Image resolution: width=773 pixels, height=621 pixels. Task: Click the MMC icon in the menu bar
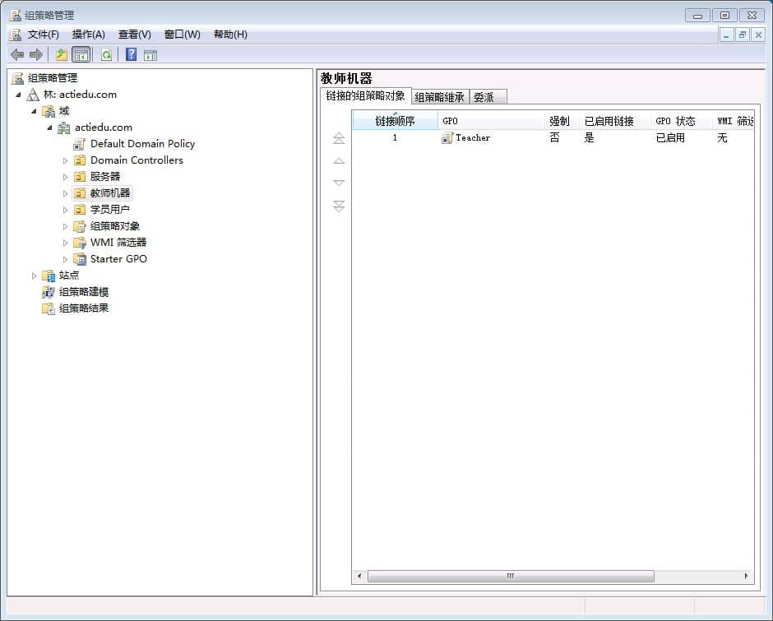[16, 35]
